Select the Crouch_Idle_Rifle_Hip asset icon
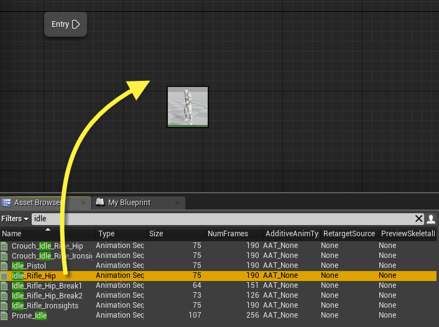 [x=5, y=246]
